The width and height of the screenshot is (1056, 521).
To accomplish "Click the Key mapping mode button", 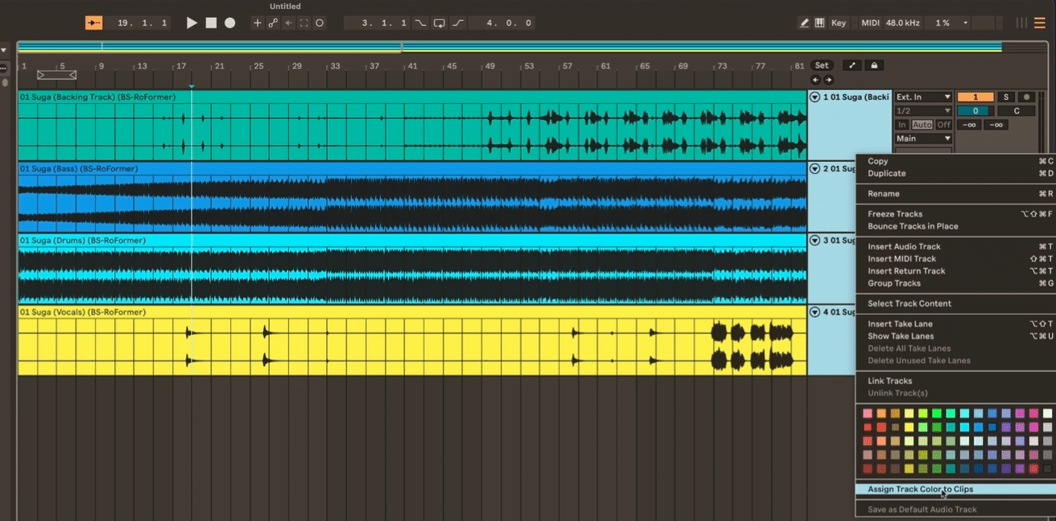I will click(x=837, y=23).
